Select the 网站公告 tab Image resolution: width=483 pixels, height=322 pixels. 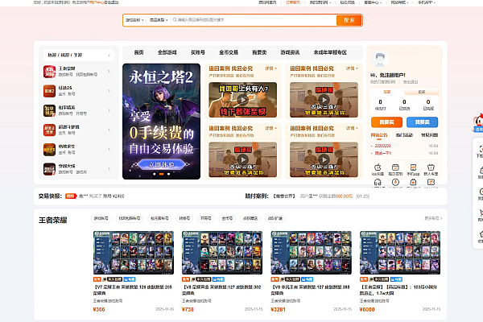pos(379,135)
